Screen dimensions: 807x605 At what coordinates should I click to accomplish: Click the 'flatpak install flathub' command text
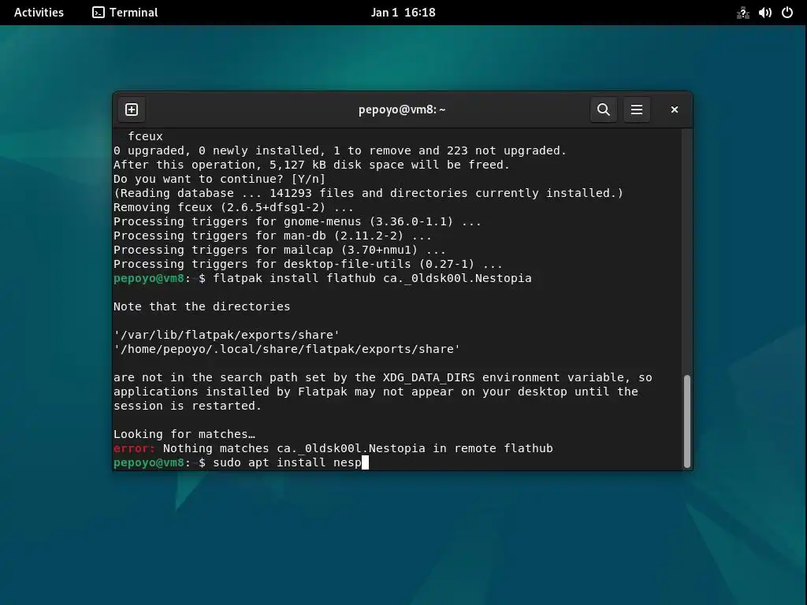(x=295, y=278)
